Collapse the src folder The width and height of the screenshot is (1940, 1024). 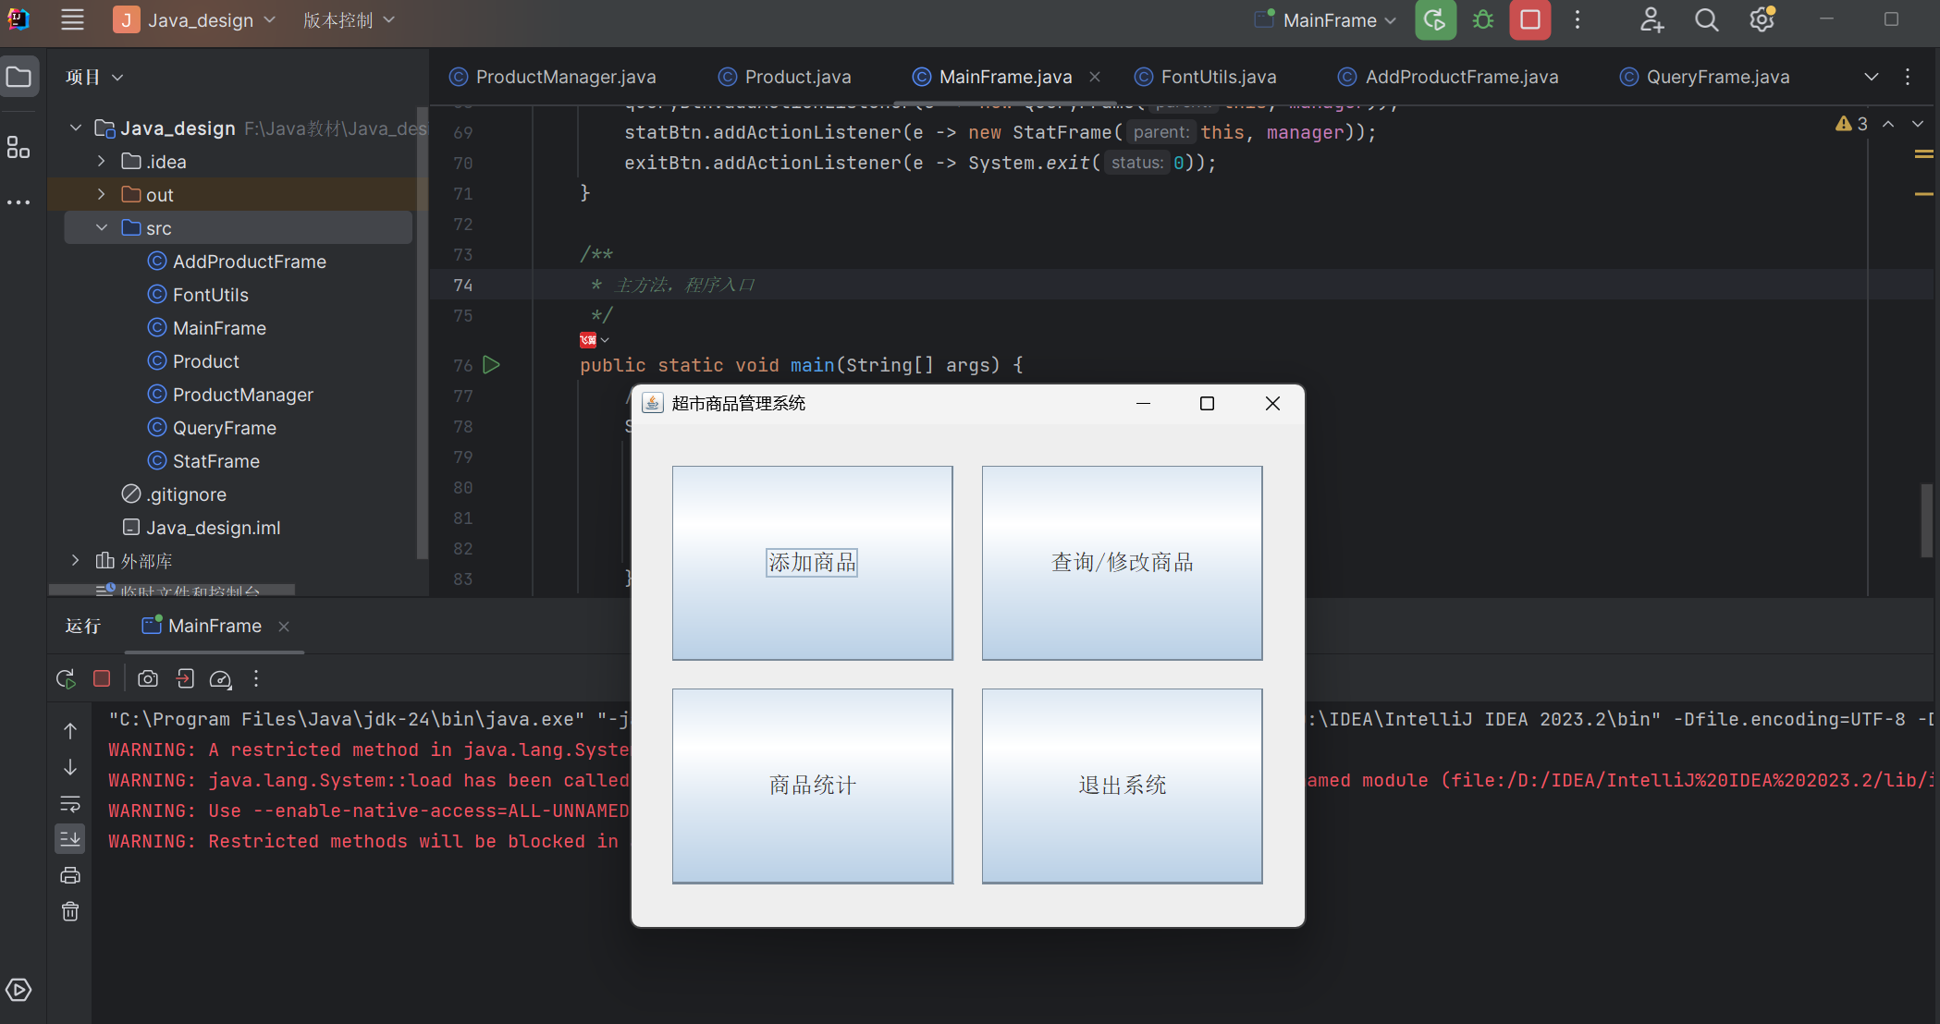(102, 228)
